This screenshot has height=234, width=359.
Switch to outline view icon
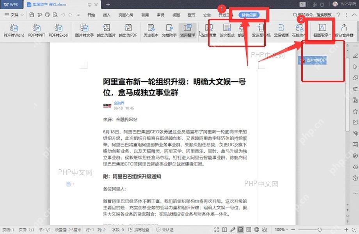point(249,230)
